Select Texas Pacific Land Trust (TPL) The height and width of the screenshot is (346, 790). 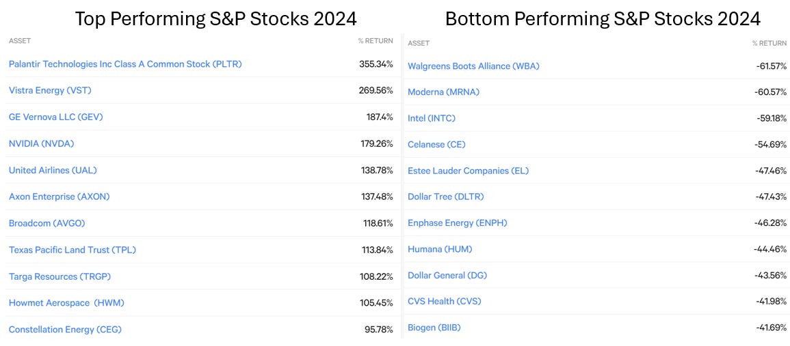tap(73, 250)
